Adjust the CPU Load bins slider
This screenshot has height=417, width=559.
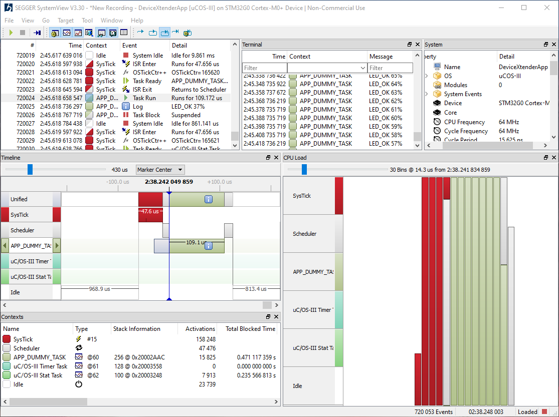click(304, 170)
